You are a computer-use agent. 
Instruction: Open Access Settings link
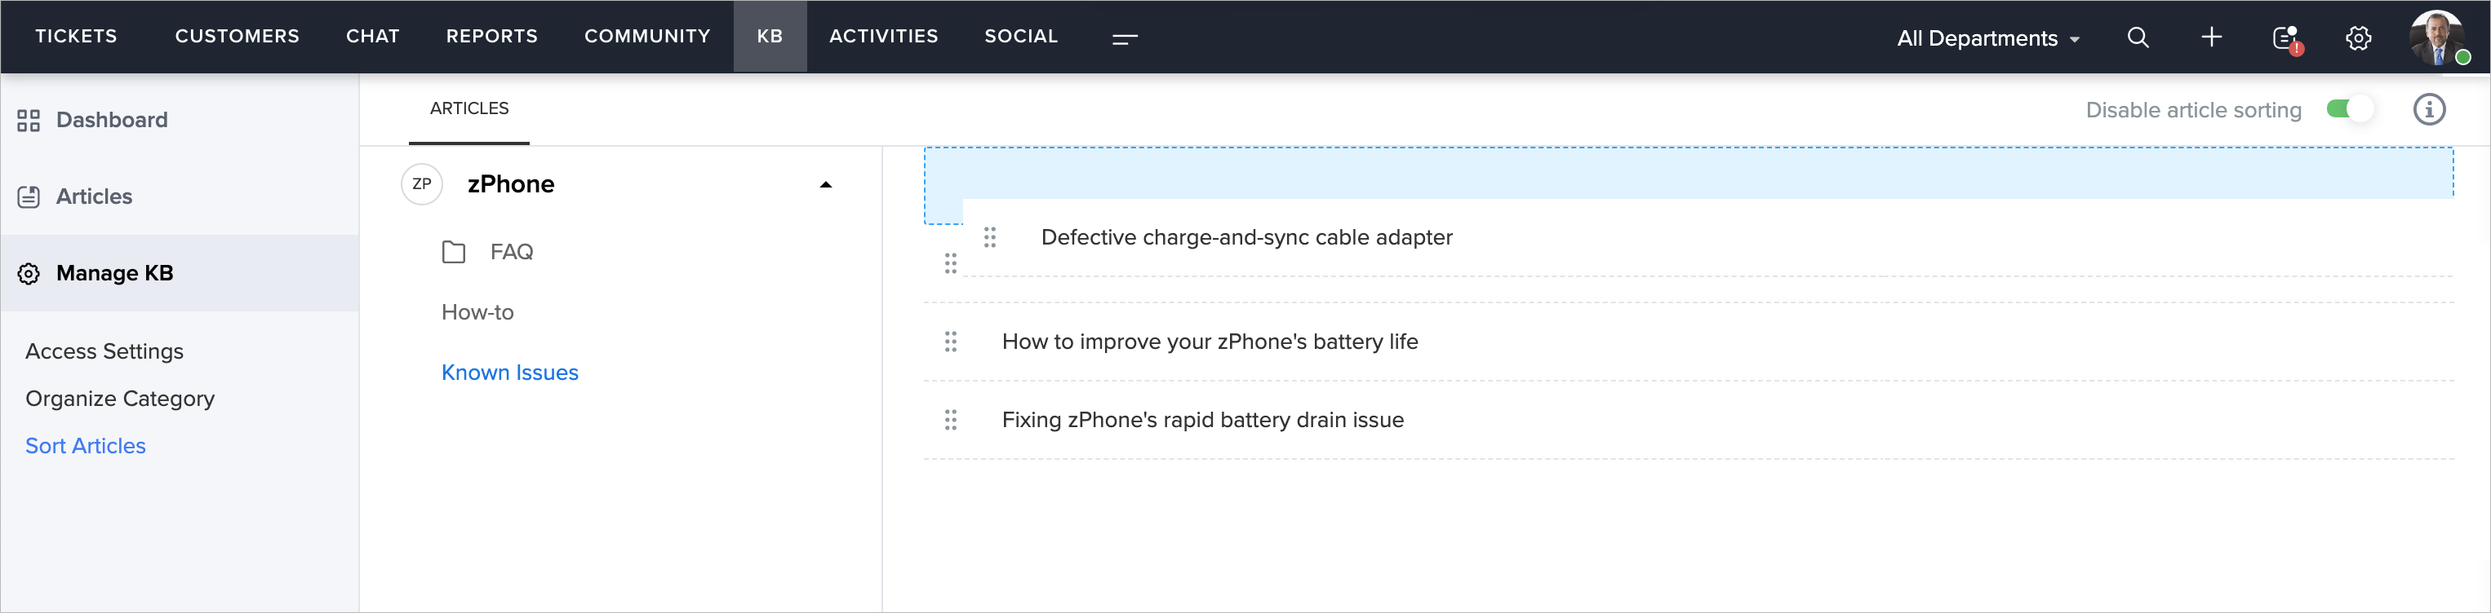104,351
